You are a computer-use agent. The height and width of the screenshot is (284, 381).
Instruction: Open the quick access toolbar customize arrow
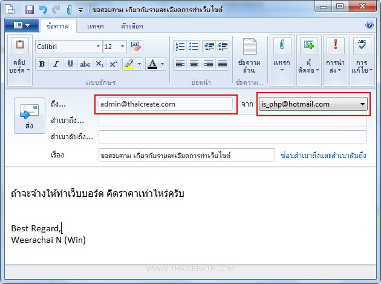coord(80,10)
